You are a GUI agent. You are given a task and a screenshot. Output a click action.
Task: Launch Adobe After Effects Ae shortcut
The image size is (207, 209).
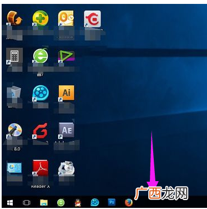point(66,130)
